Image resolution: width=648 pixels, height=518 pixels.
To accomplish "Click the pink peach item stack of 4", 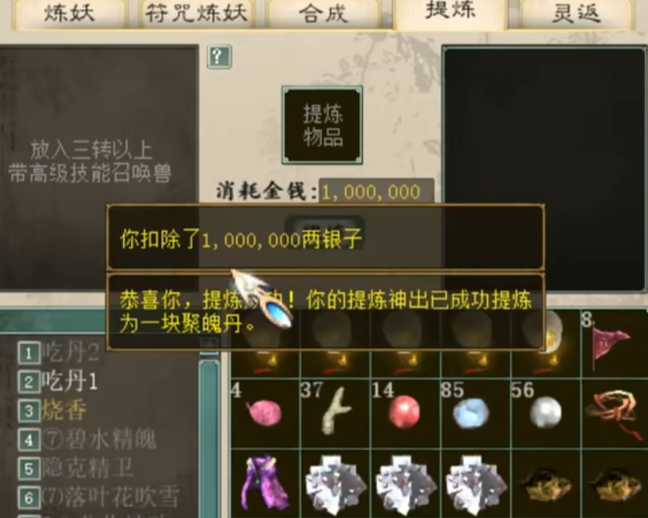I will click(x=264, y=412).
